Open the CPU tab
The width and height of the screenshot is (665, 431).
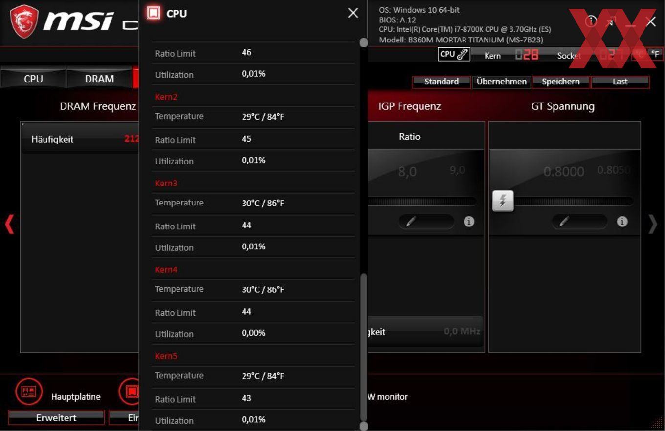point(33,79)
